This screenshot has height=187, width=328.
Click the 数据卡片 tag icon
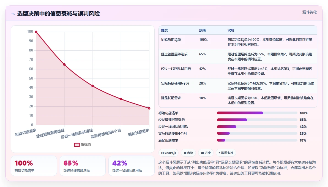pos(219,153)
